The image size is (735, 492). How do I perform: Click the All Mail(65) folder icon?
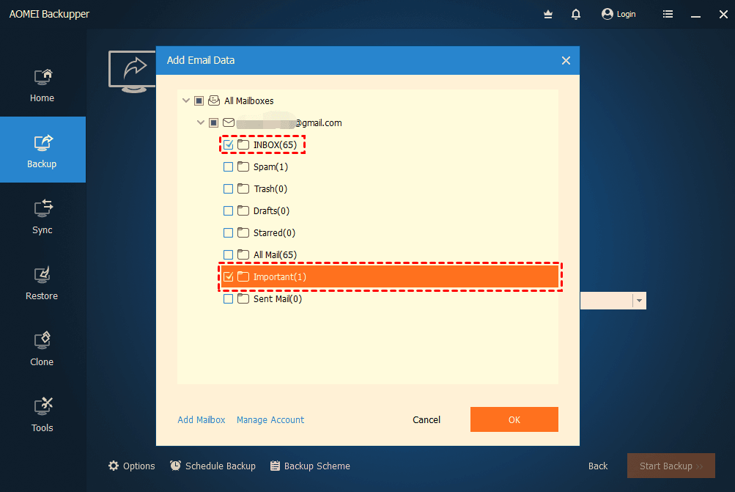tap(243, 254)
